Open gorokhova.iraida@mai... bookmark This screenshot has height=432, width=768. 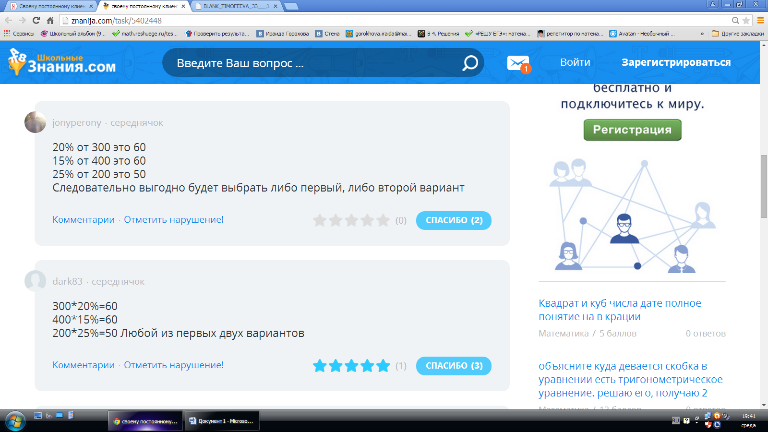pyautogui.click(x=379, y=34)
